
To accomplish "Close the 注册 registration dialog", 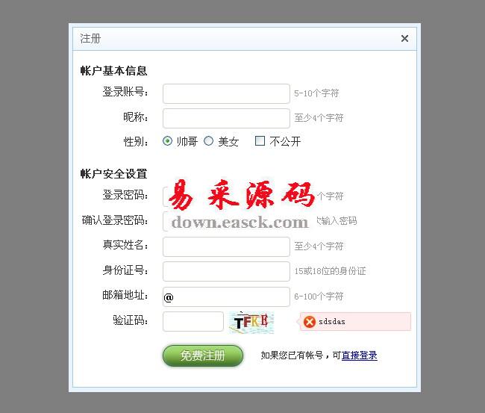I will pos(404,39).
